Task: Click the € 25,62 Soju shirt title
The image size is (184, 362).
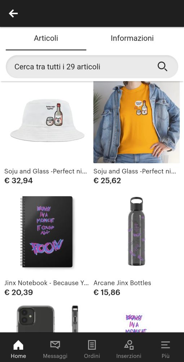Action: [135, 171]
